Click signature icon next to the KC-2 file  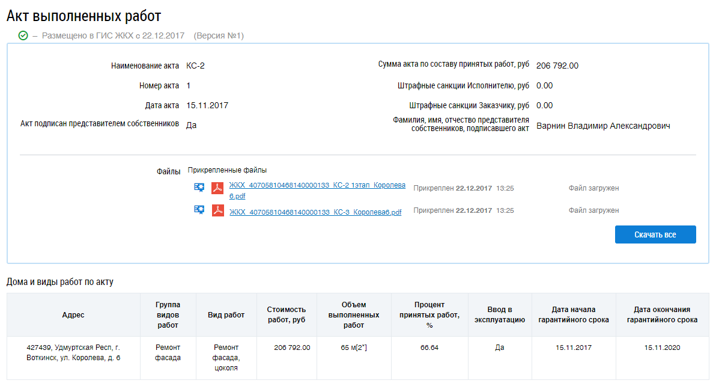coord(199,188)
